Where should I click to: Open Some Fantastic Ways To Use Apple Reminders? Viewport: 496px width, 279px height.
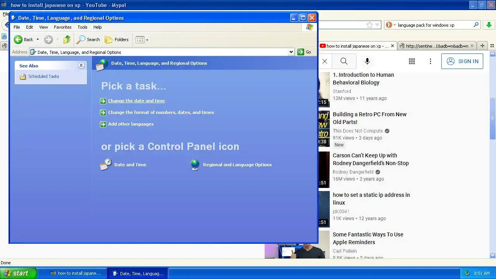pyautogui.click(x=368, y=238)
